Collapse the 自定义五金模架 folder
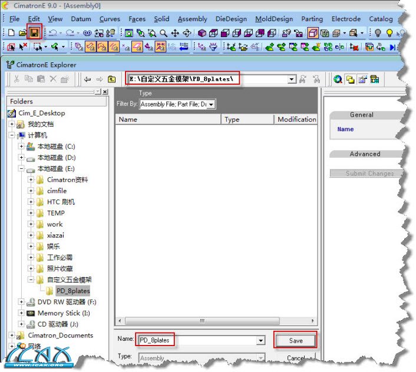 tap(31, 280)
